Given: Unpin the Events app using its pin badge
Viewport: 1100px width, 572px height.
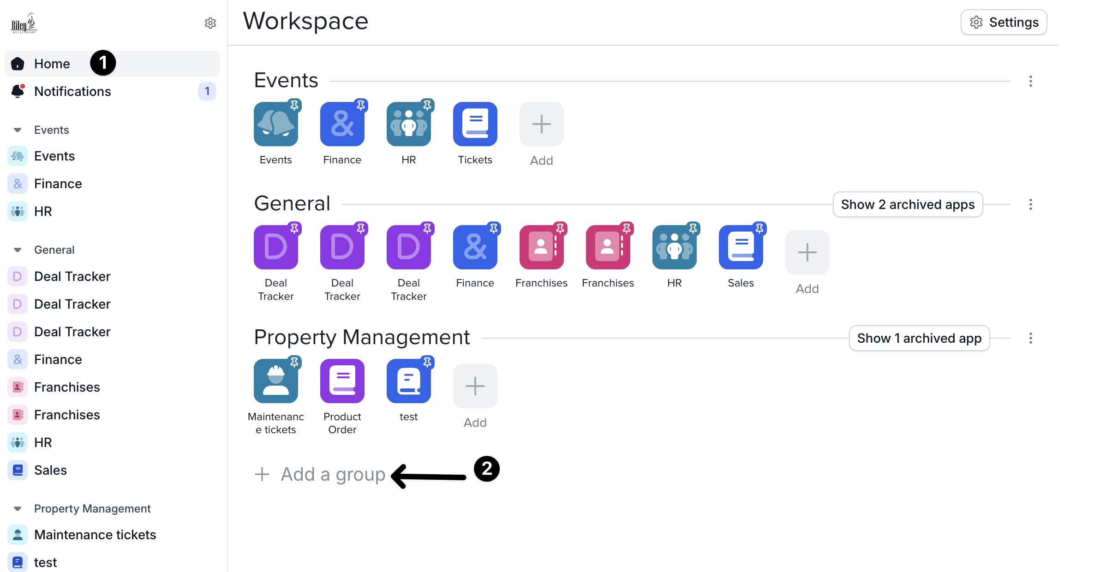Looking at the screenshot, I should click(x=294, y=105).
